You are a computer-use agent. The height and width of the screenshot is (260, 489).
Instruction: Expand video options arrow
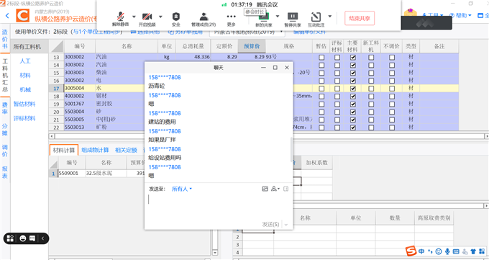(x=160, y=17)
